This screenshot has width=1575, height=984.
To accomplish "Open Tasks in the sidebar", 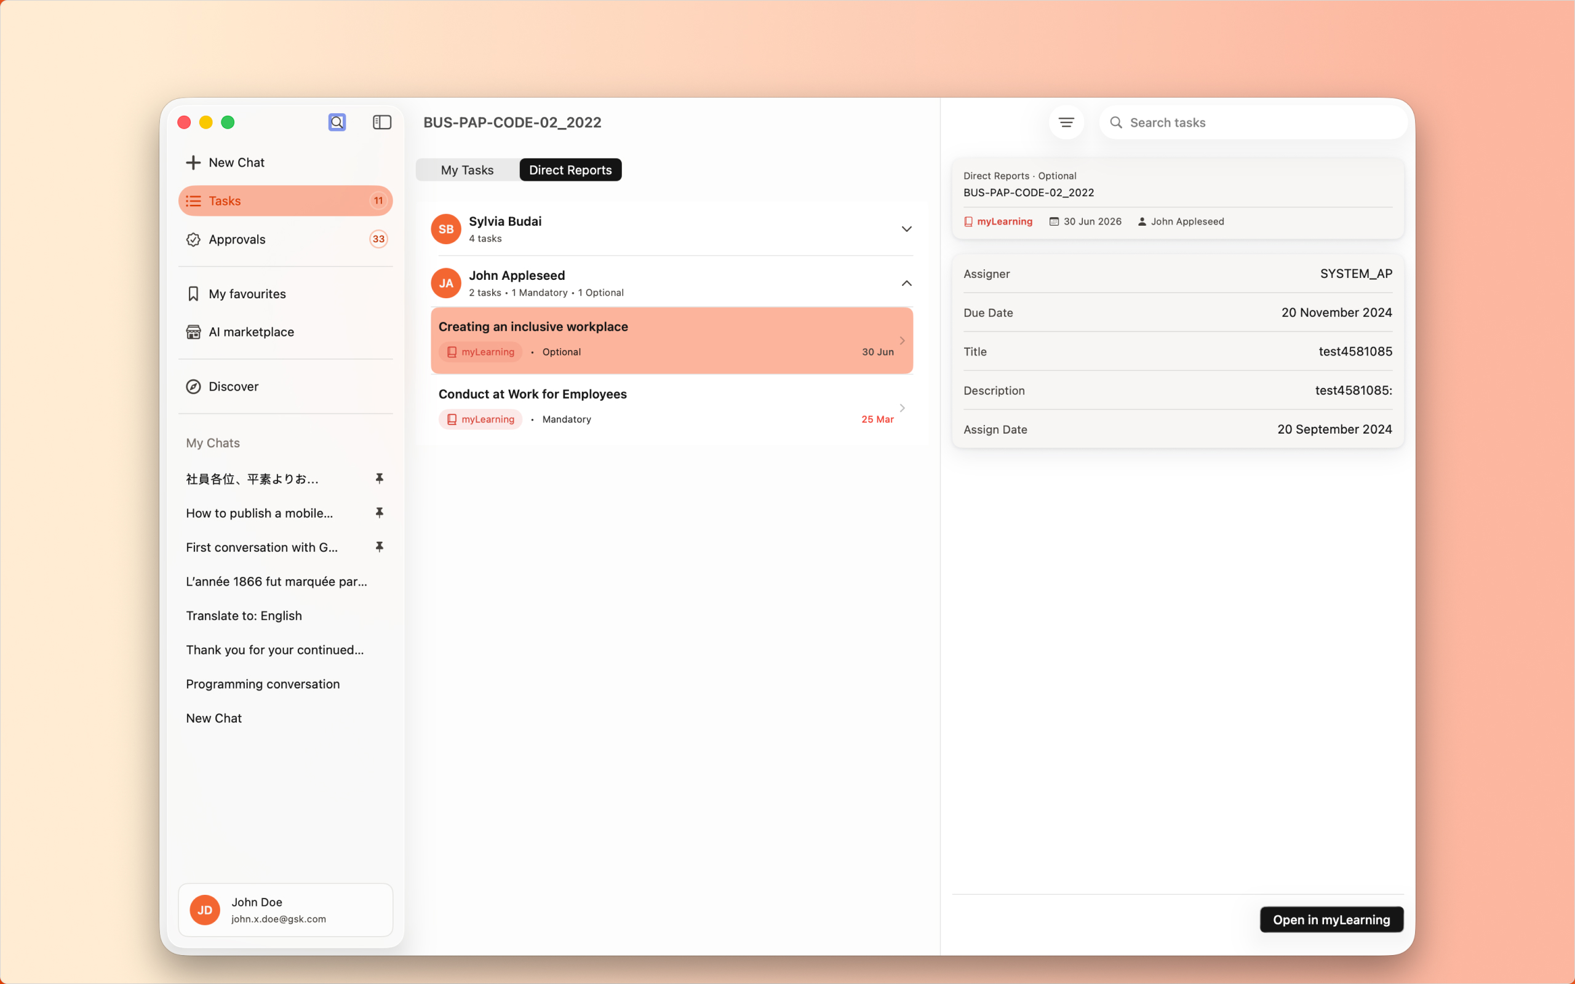I will click(285, 201).
